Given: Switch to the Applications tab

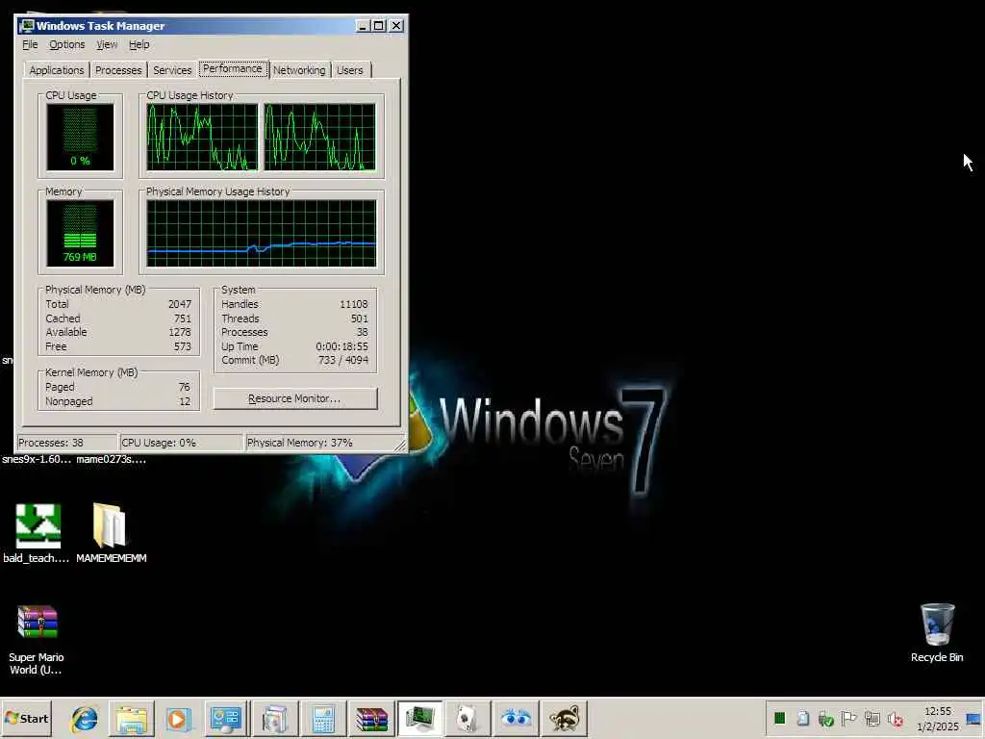Looking at the screenshot, I should (x=57, y=70).
